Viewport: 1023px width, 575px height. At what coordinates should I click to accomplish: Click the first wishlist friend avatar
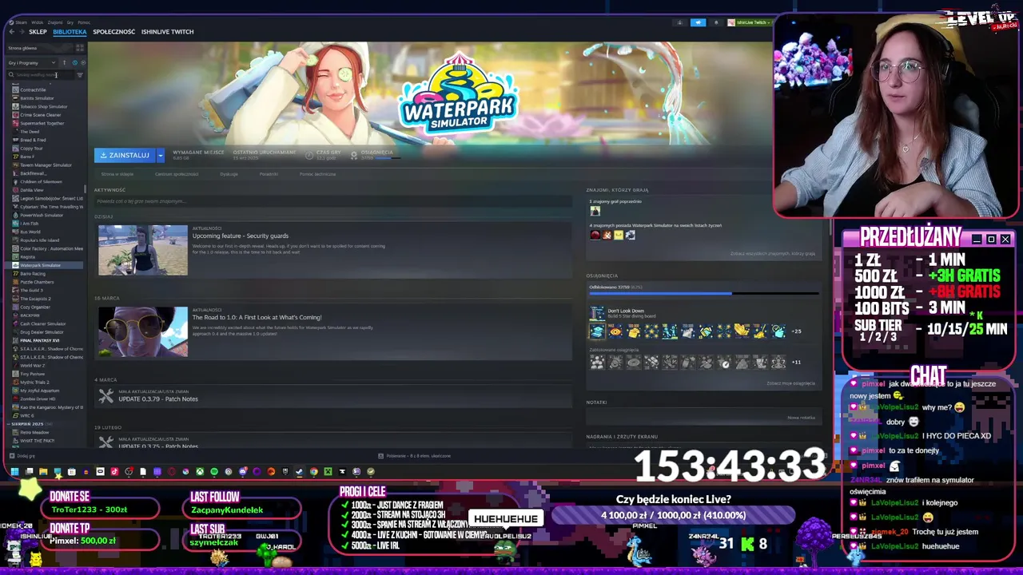point(595,235)
